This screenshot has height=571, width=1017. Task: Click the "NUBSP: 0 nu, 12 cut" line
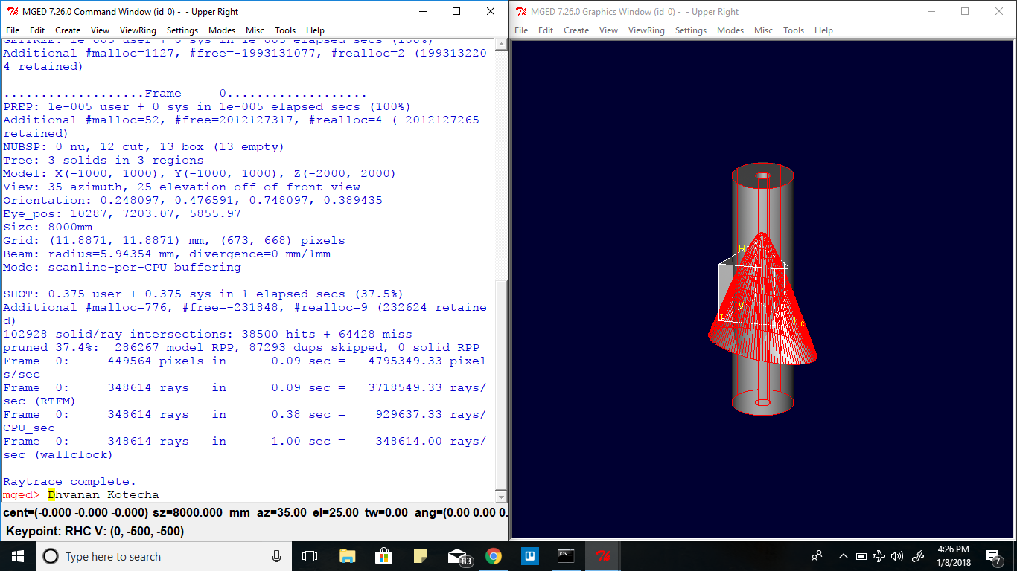144,146
